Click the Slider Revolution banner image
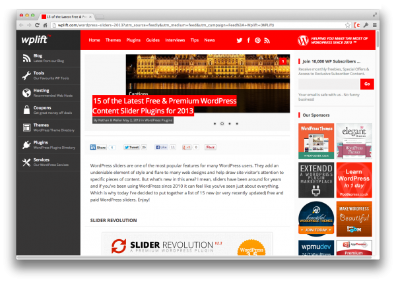 click(x=187, y=244)
